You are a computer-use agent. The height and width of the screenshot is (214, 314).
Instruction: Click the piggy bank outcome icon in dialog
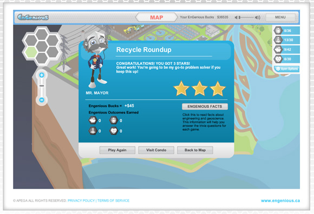tap(93, 121)
